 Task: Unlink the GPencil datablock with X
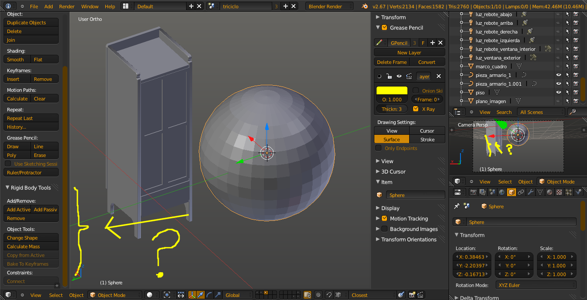(440, 43)
